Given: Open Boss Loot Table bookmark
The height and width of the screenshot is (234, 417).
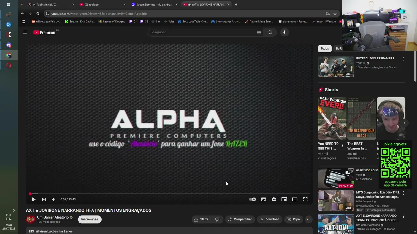Looking at the screenshot, I should pos(193,22).
